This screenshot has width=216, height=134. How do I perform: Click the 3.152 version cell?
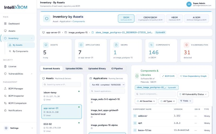tap(177, 116)
